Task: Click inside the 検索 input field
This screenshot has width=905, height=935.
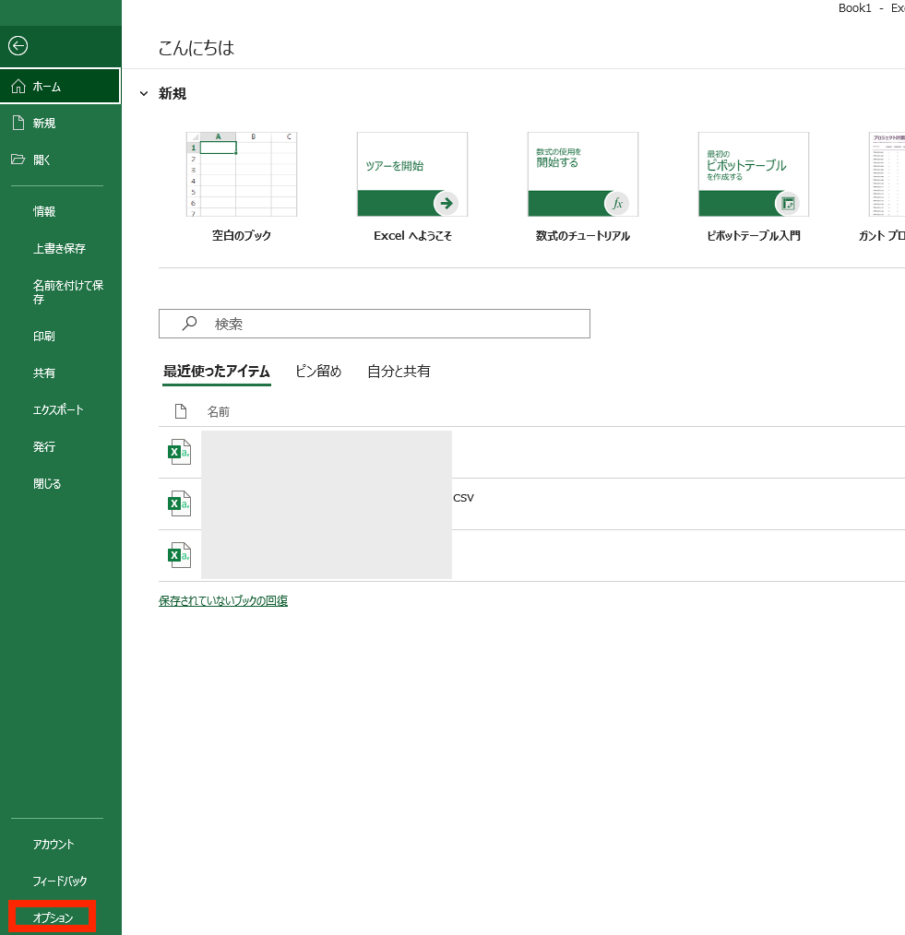Action: click(374, 324)
